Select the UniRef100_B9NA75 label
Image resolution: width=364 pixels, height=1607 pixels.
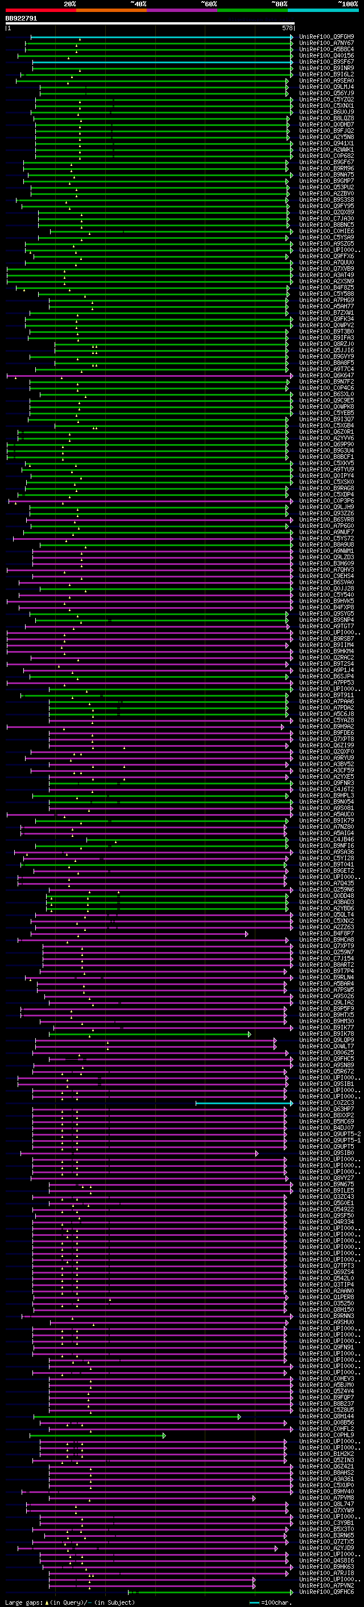click(x=326, y=174)
